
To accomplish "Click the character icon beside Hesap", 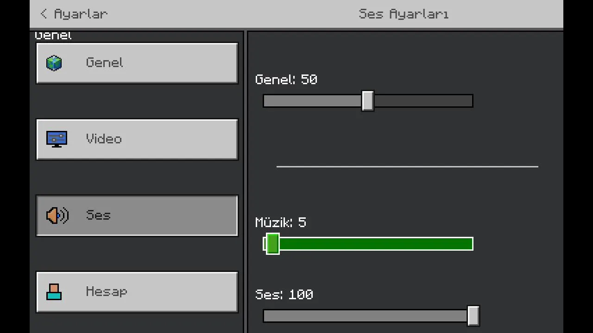I will point(54,292).
